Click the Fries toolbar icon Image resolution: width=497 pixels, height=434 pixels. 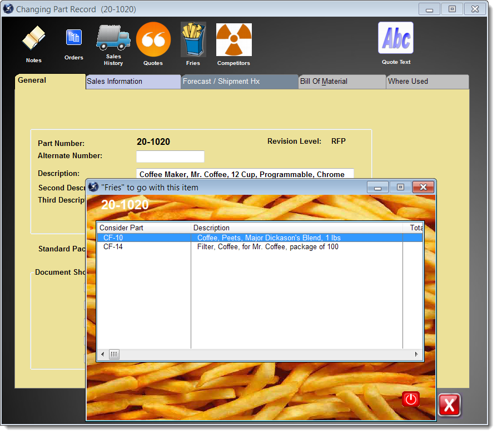tap(193, 40)
